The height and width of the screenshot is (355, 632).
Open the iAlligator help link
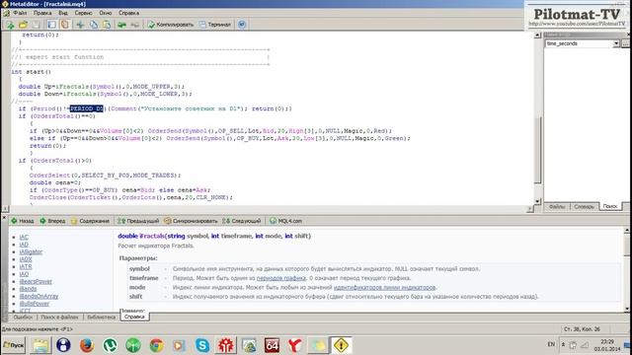31,252
